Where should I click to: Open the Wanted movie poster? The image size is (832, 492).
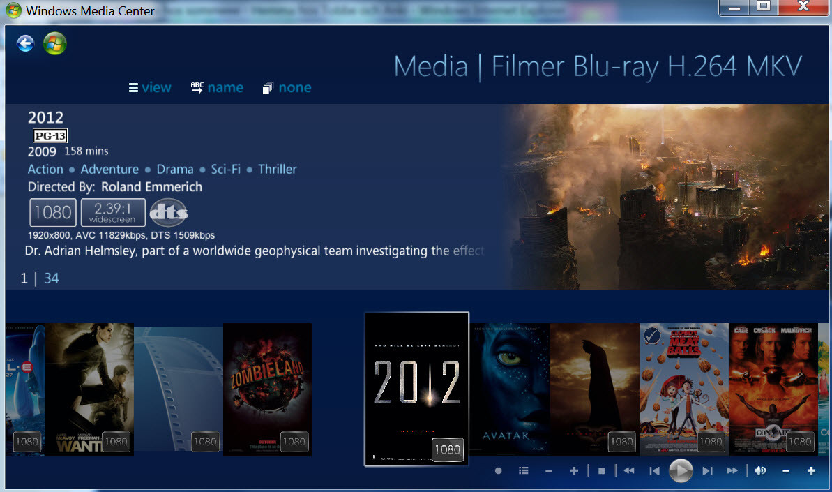pyautogui.click(x=89, y=389)
